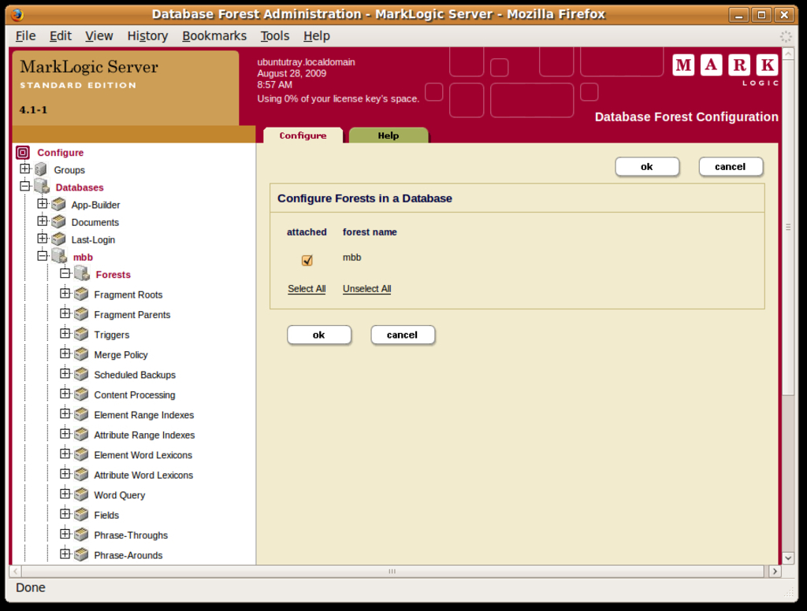
Task: Click the Content Processing icon
Action: (x=81, y=394)
